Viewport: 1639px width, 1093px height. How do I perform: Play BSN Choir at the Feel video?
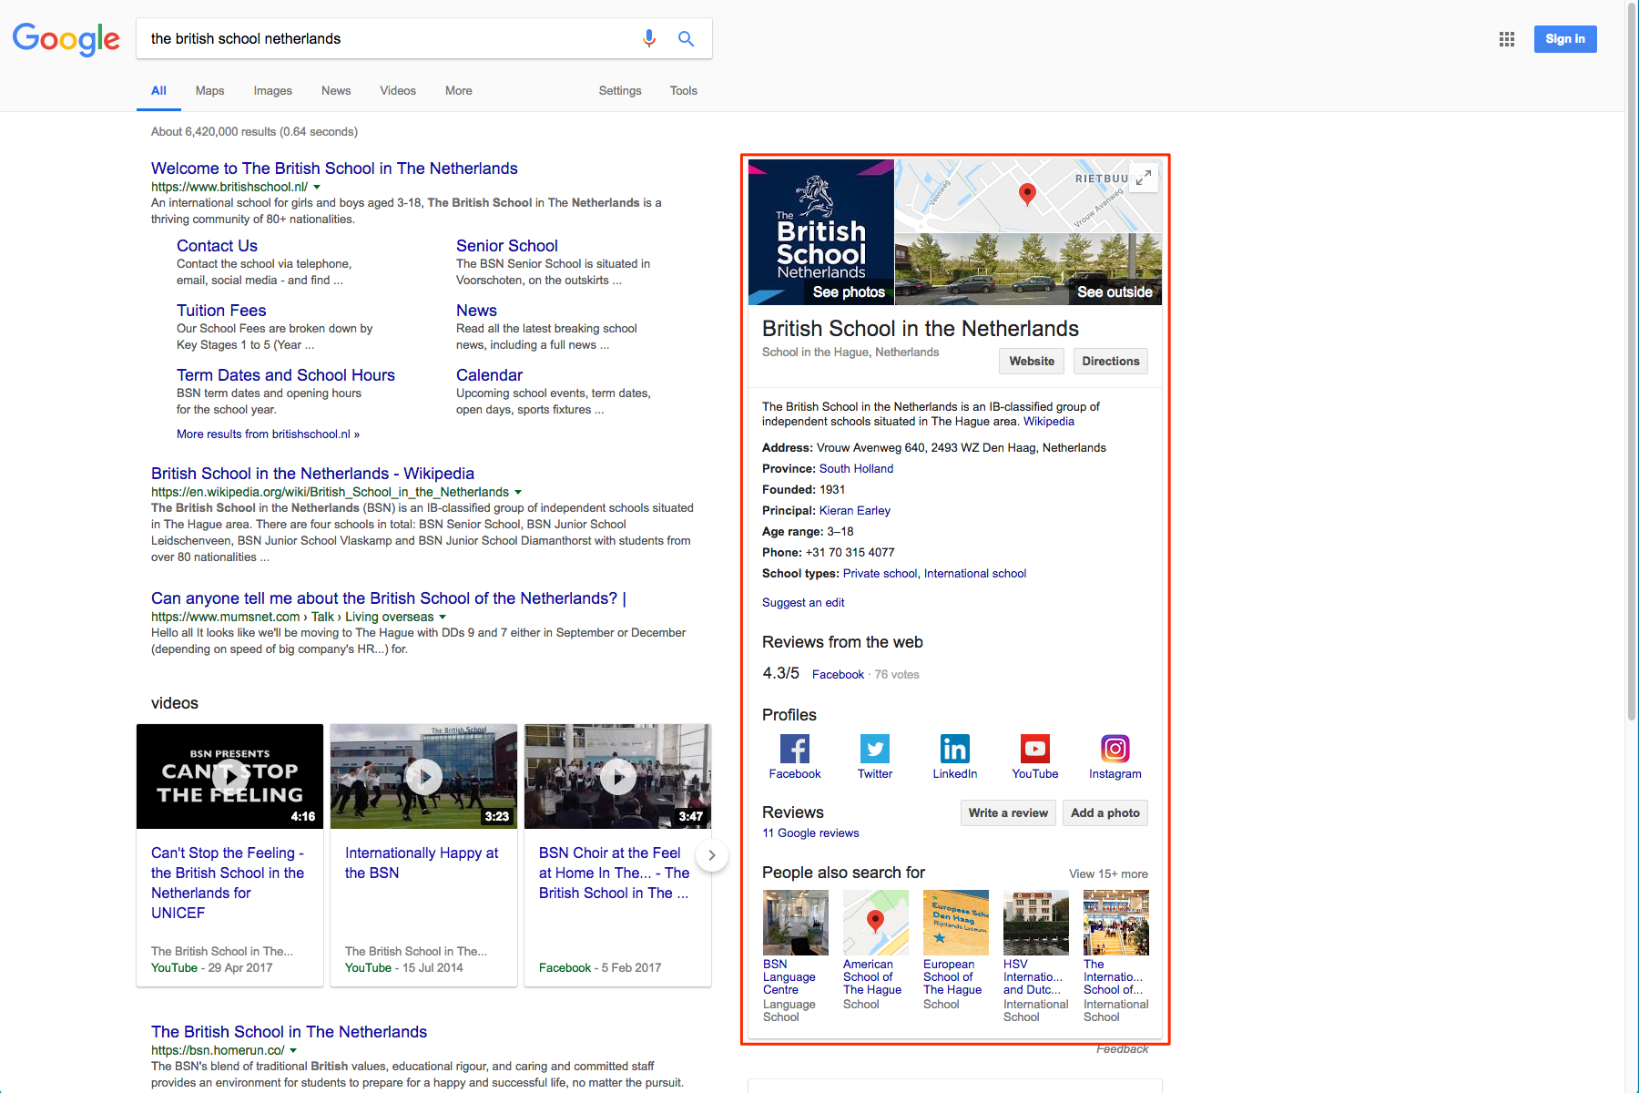point(618,776)
